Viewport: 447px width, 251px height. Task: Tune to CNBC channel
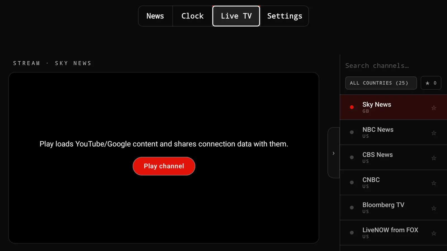click(393, 182)
